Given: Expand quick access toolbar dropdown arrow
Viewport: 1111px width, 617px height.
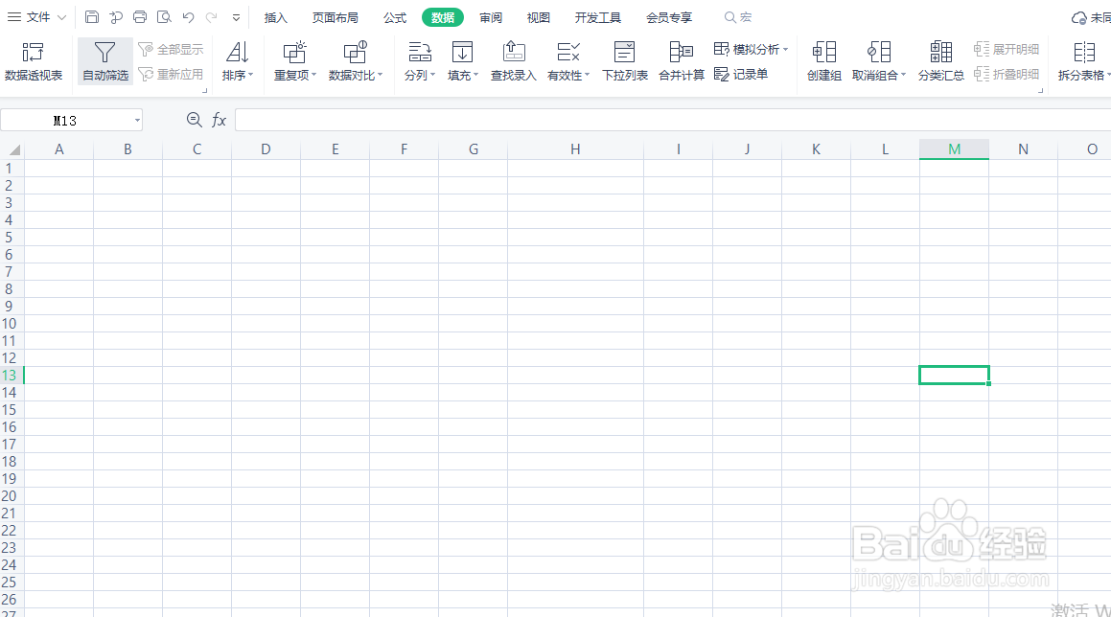Looking at the screenshot, I should [x=236, y=17].
